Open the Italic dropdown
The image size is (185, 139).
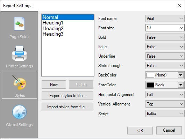[165, 47]
